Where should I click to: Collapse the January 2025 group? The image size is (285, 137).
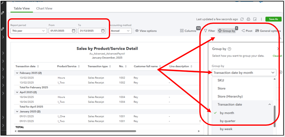[x=17, y=111]
